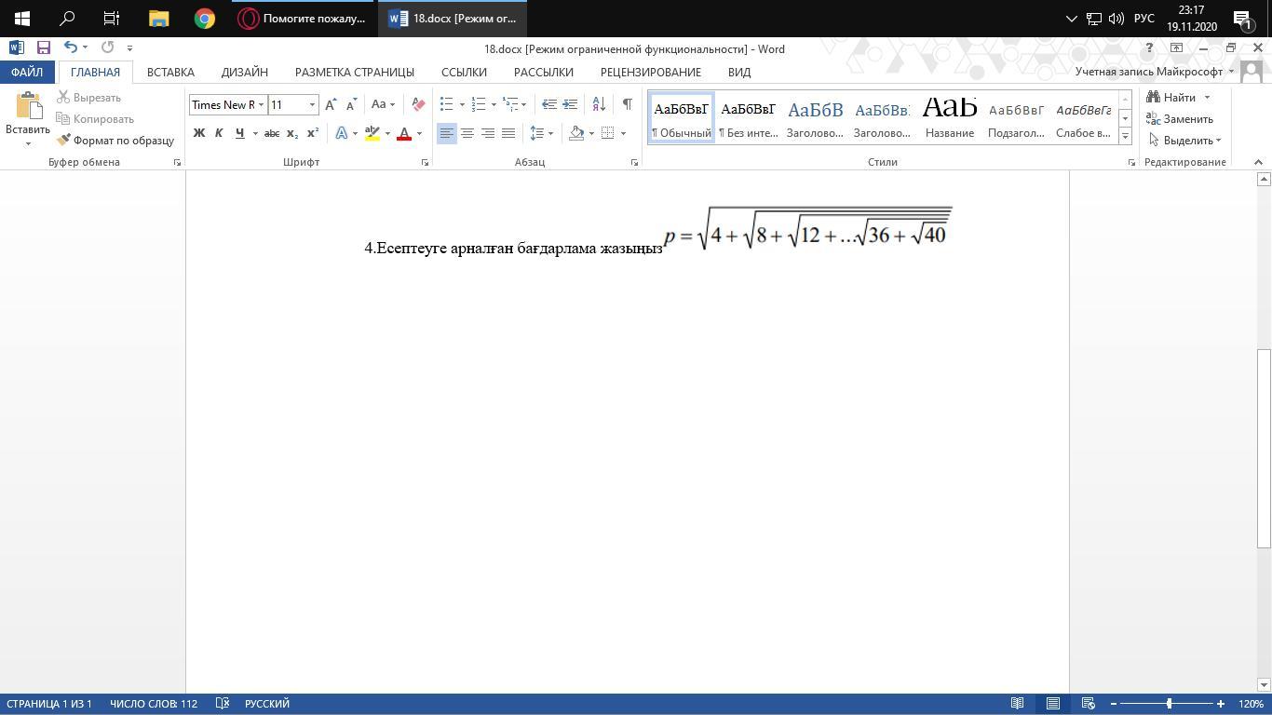Click the Format Painter button

click(x=115, y=141)
